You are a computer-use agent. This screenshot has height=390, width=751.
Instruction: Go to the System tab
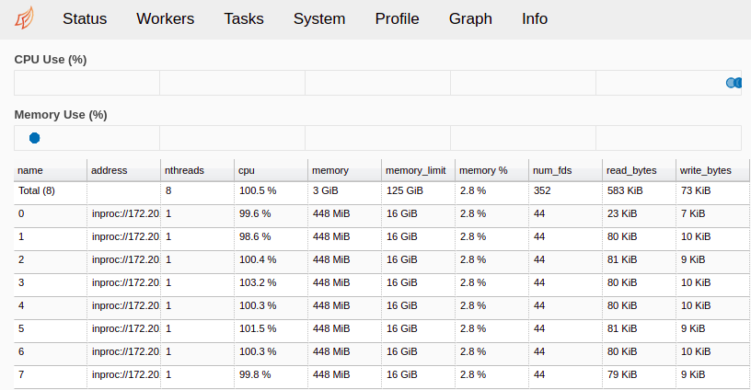point(319,18)
